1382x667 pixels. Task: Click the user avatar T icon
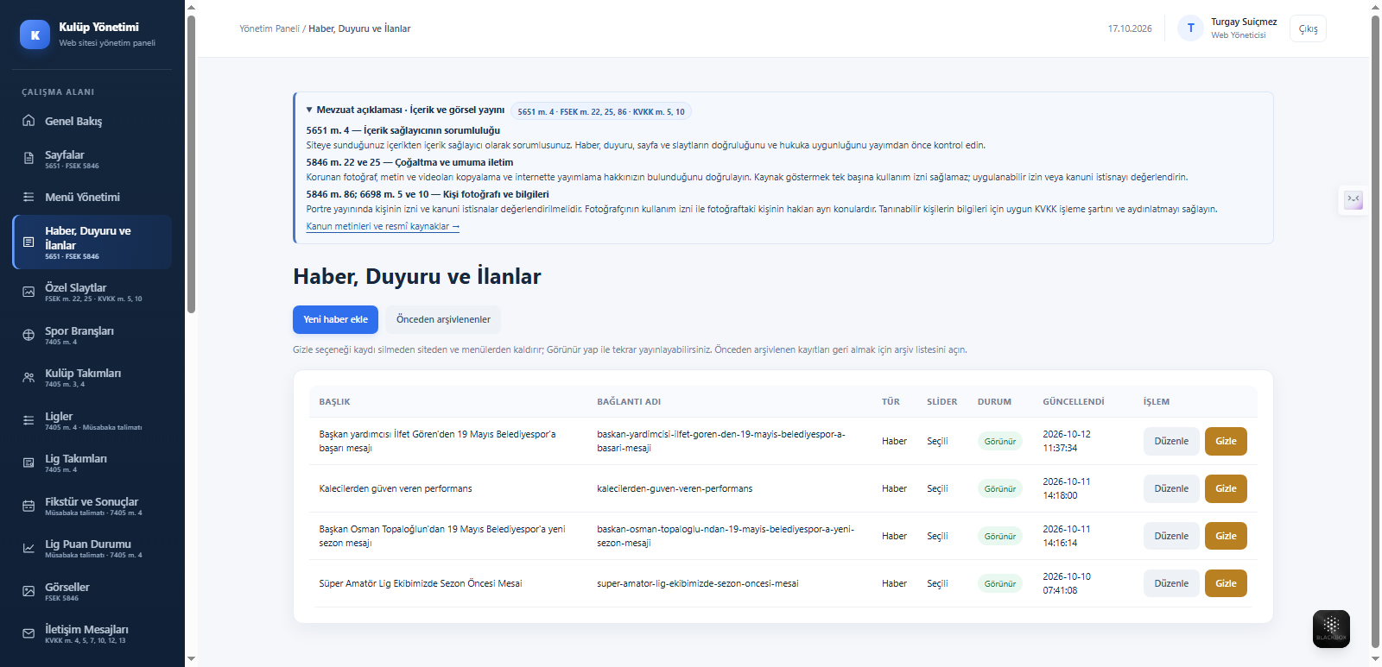tap(1190, 28)
